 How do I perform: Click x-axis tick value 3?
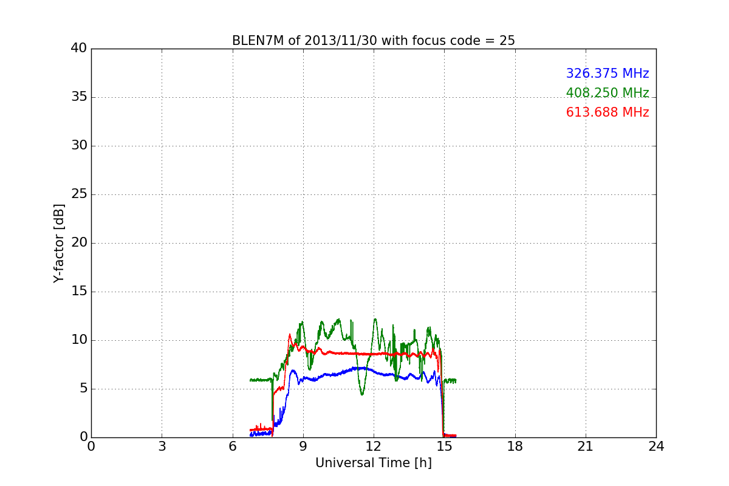point(162,447)
